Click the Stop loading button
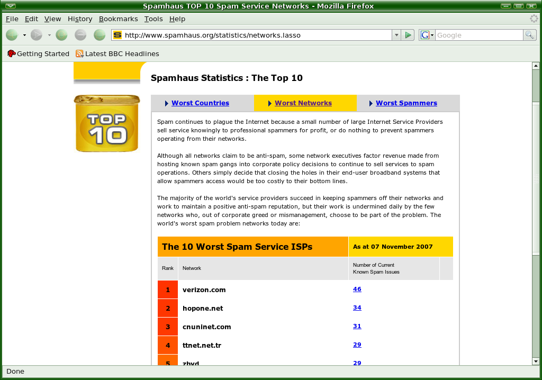 [x=80, y=35]
